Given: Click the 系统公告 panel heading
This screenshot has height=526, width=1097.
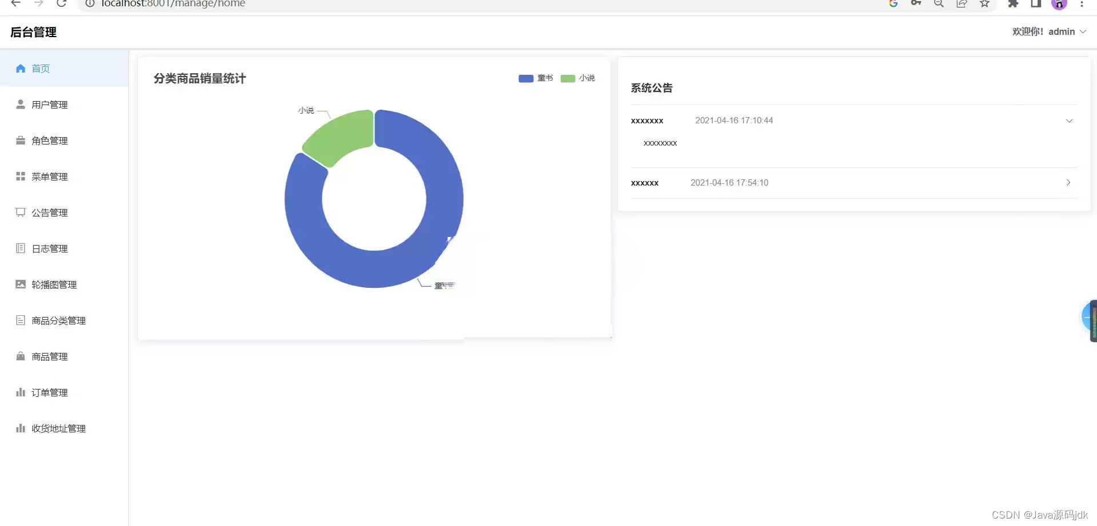Looking at the screenshot, I should tap(652, 88).
